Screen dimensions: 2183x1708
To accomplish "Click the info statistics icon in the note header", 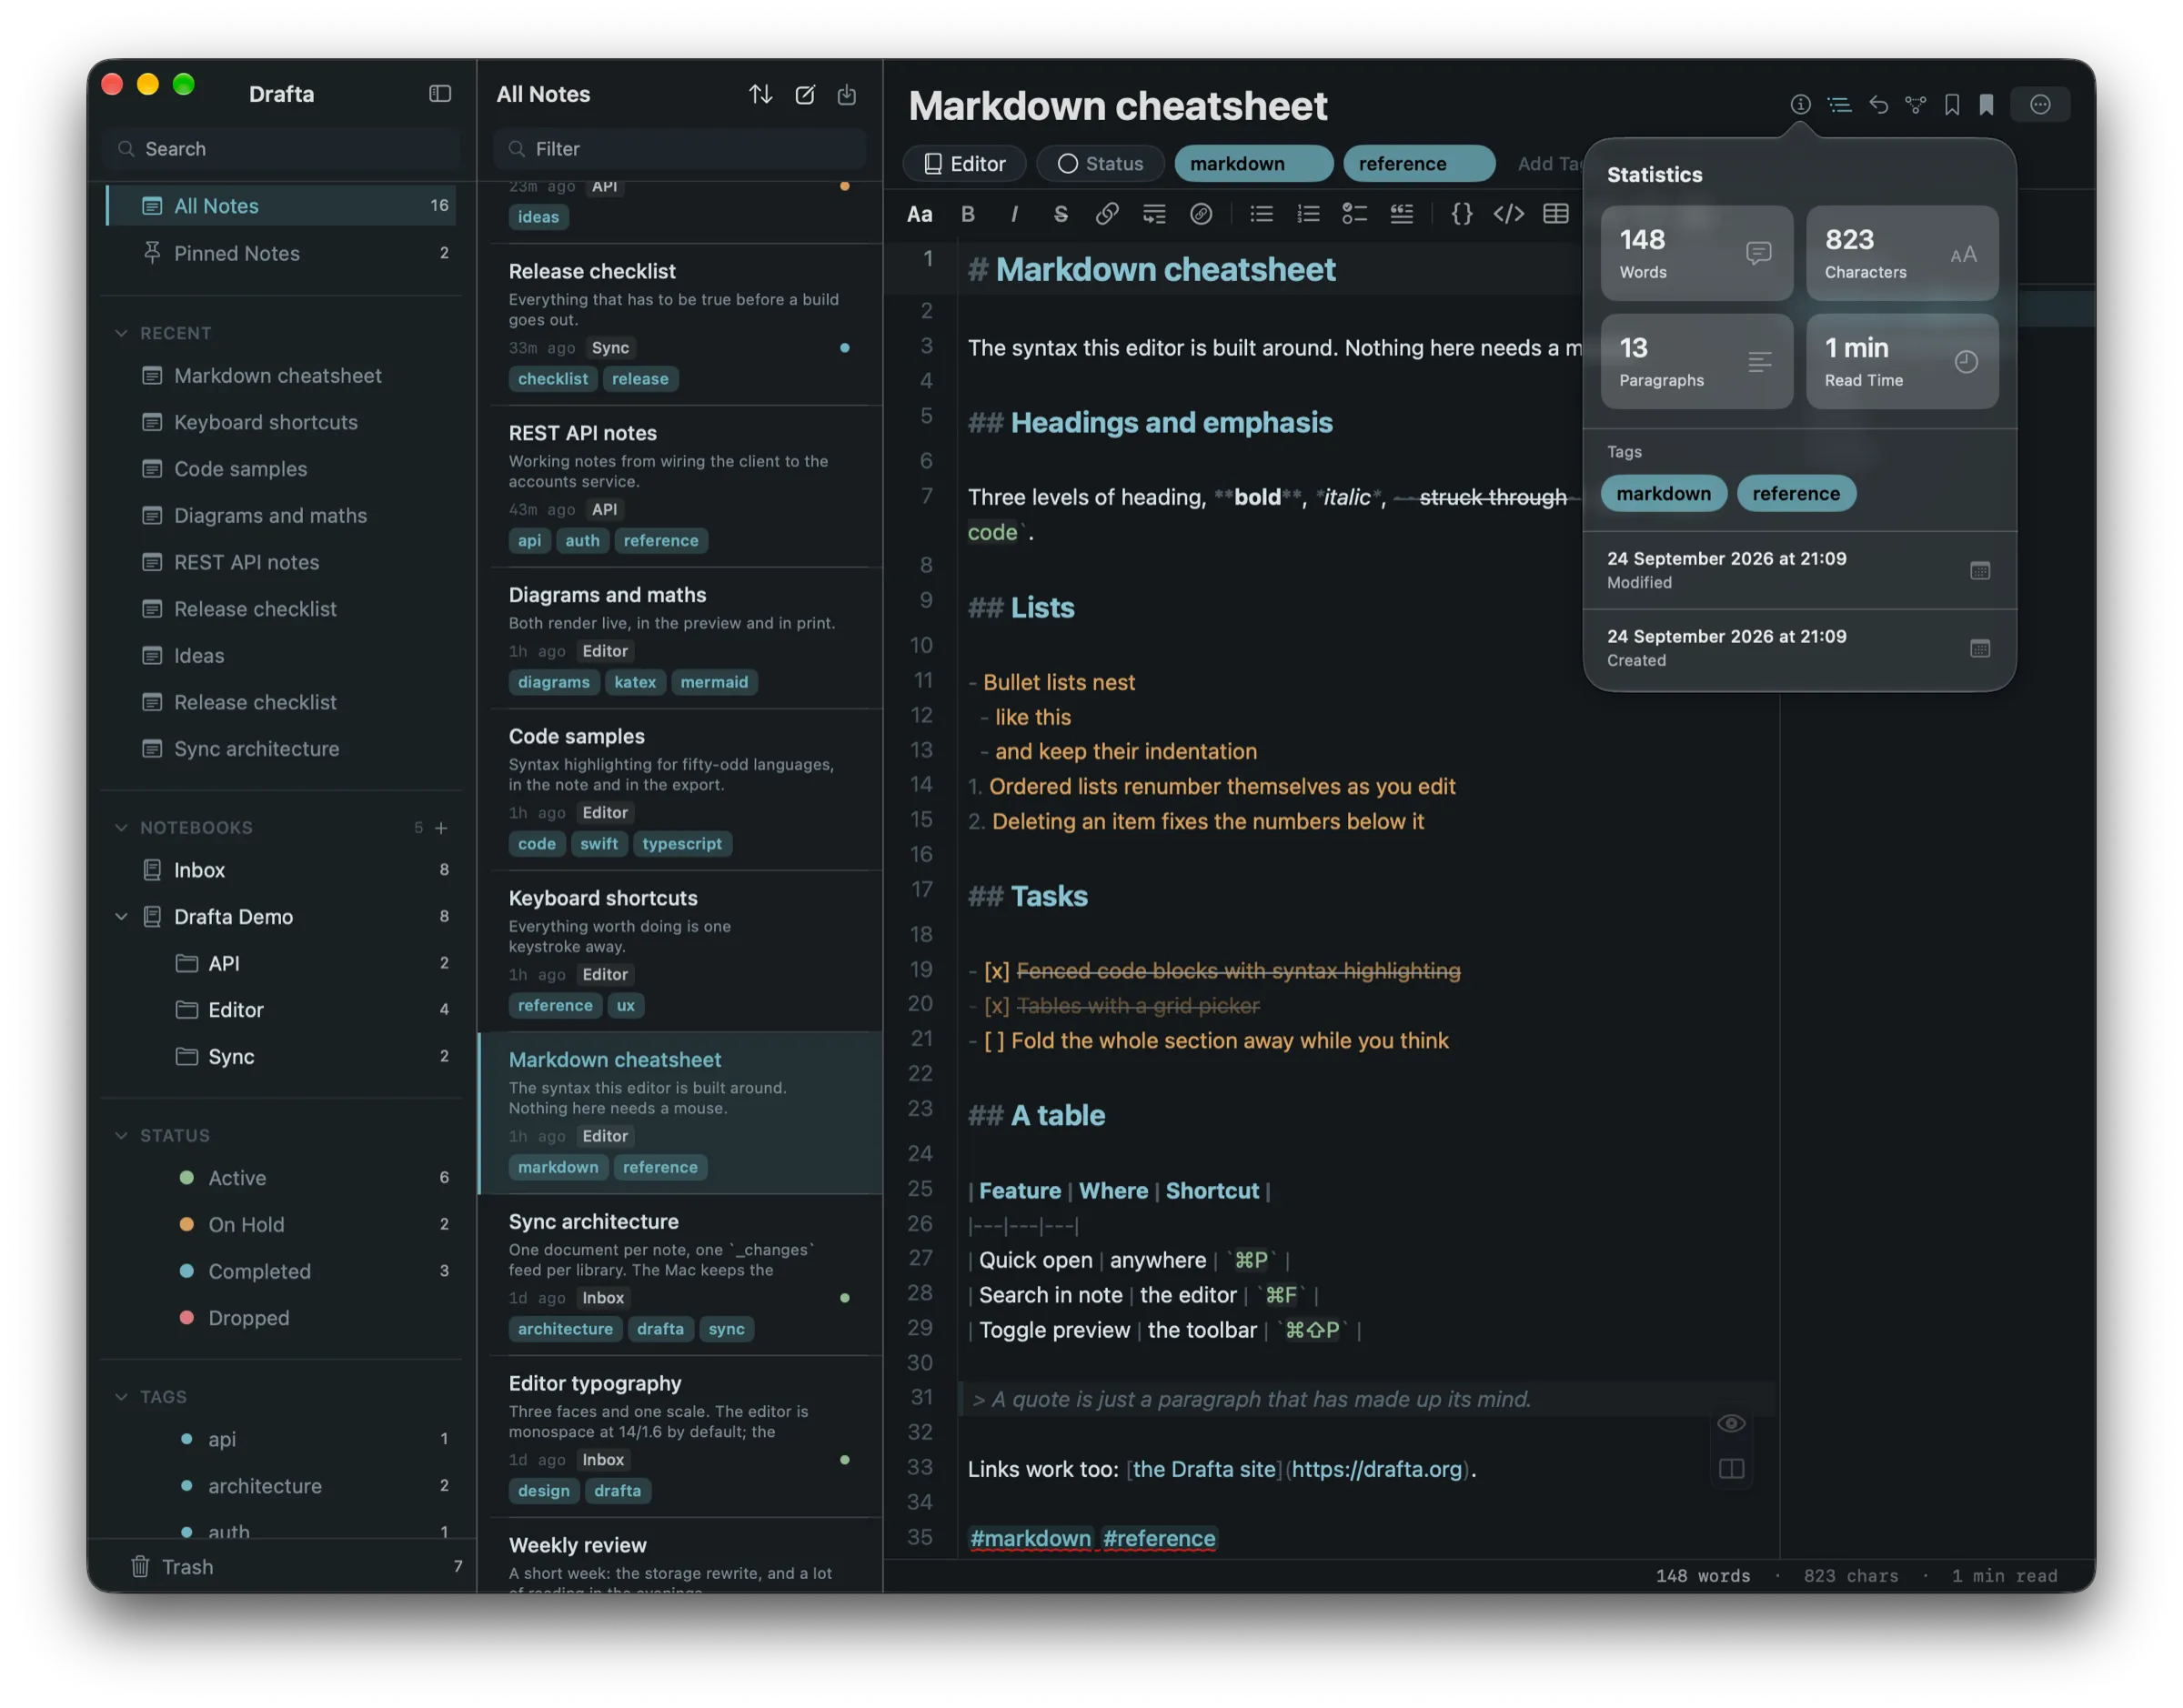I will [1801, 104].
